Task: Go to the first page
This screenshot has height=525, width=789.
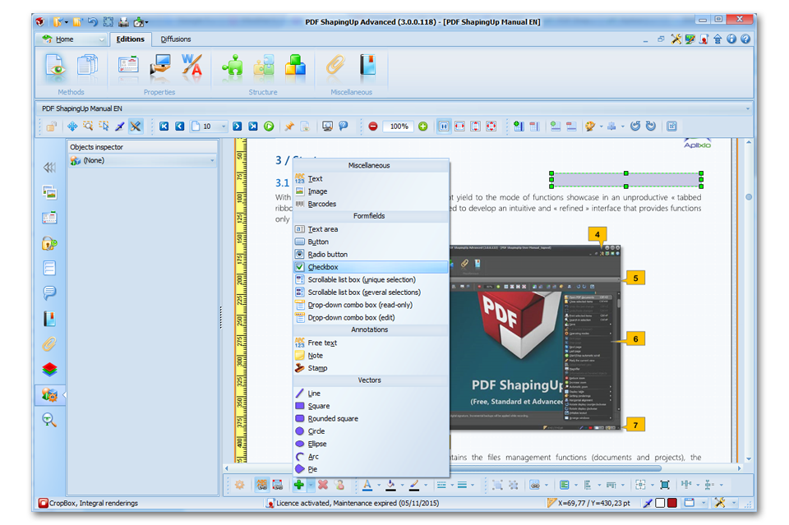Action: point(164,127)
